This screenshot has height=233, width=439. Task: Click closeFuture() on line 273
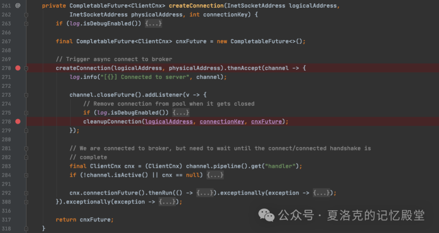coord(119,95)
